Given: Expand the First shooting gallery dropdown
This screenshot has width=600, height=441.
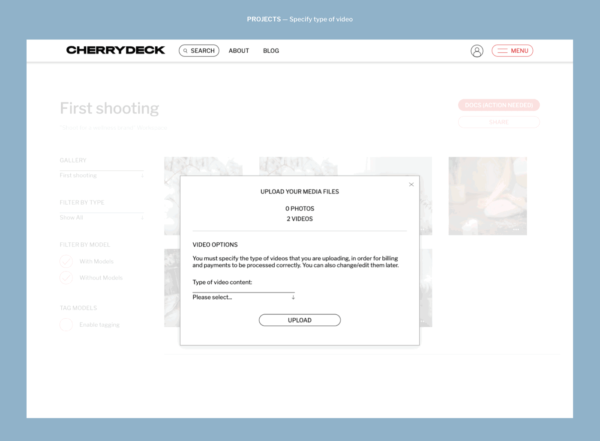Looking at the screenshot, I should pos(102,176).
